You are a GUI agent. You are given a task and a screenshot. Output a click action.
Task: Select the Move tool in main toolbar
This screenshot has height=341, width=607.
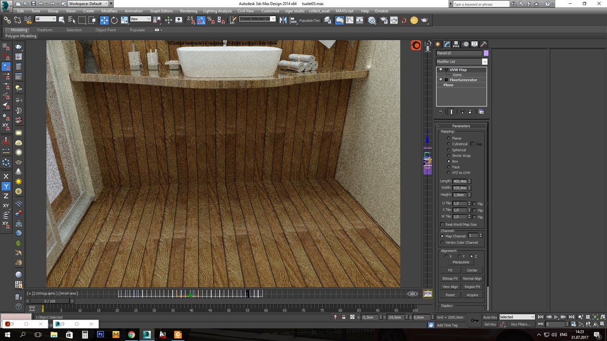tap(104, 20)
